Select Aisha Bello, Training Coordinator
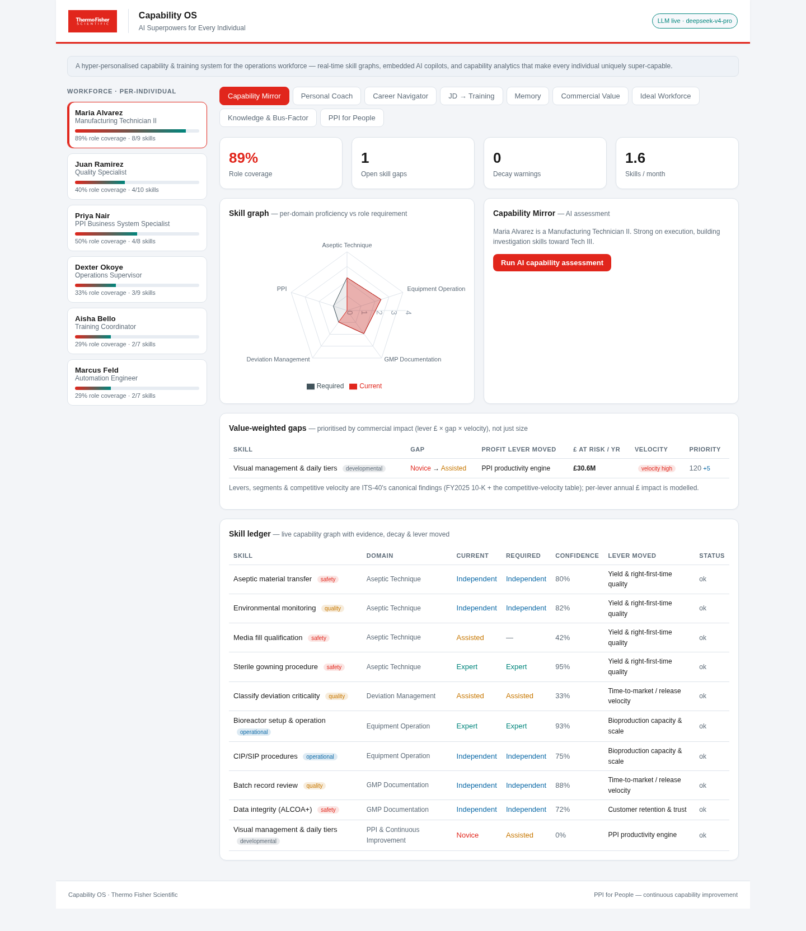Viewport: 806px width, 931px height. click(x=137, y=331)
